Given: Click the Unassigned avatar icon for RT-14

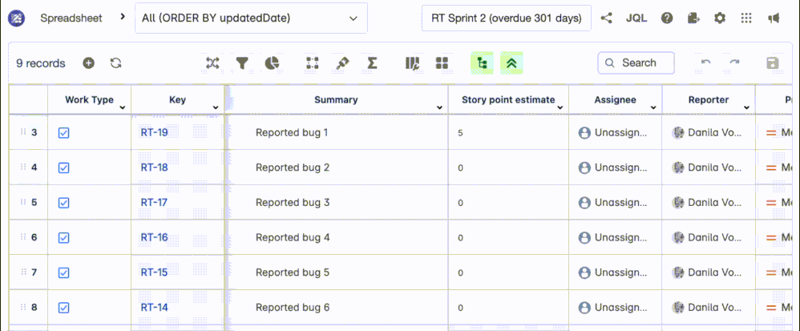Looking at the screenshot, I should (x=584, y=308).
